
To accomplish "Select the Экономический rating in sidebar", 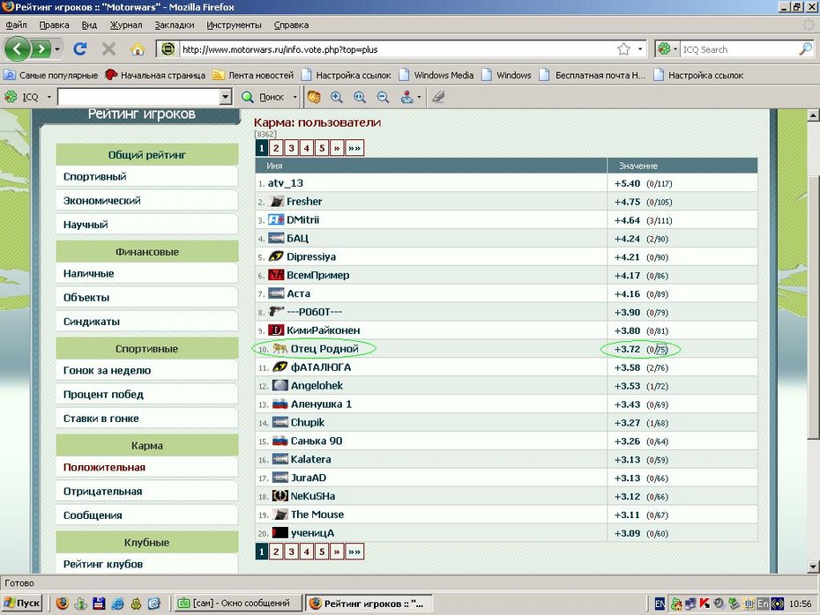I will (101, 201).
